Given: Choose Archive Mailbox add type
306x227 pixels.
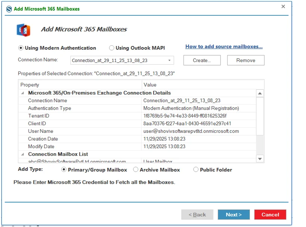Looking at the screenshot, I should [136, 169].
